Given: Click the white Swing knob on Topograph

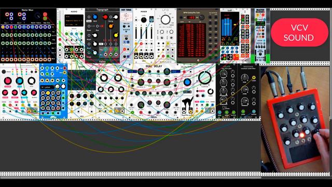Looking at the screenshot, I should coord(116,17).
